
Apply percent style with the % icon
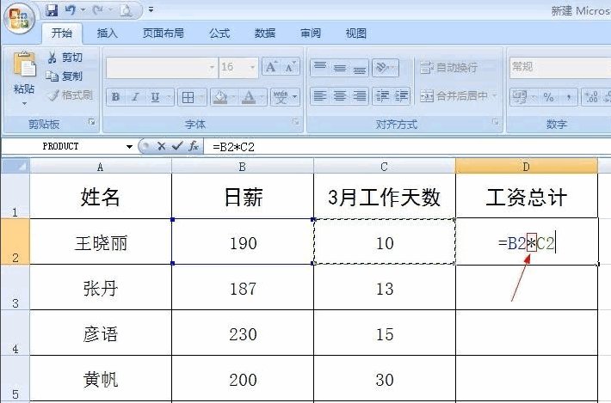[x=549, y=97]
